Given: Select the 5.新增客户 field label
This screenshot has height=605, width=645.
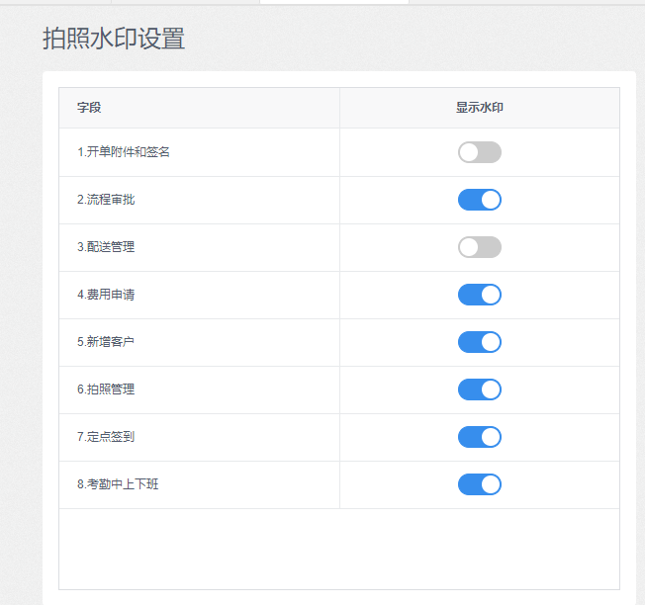Looking at the screenshot, I should tap(106, 342).
